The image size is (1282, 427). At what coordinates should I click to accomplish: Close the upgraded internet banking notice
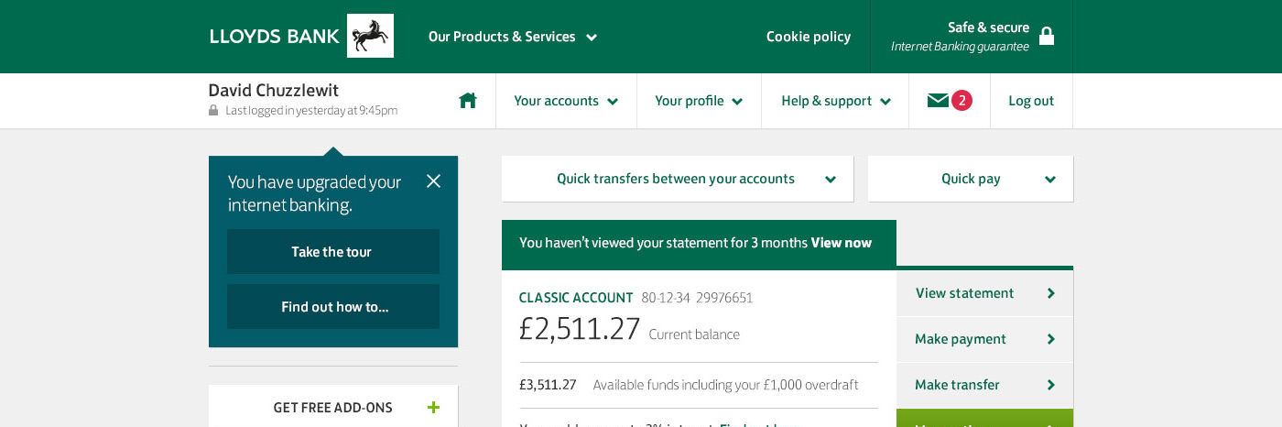click(434, 181)
